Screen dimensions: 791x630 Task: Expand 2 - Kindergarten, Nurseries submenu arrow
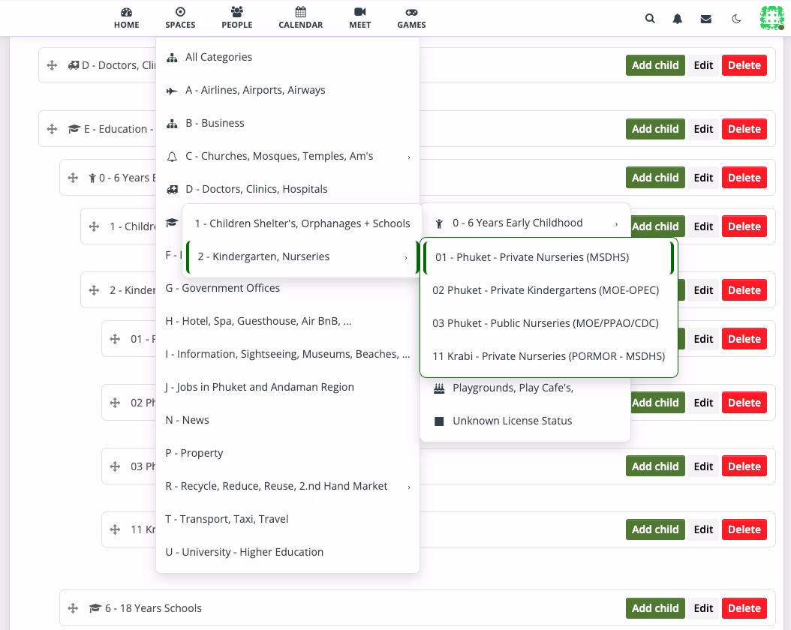405,257
